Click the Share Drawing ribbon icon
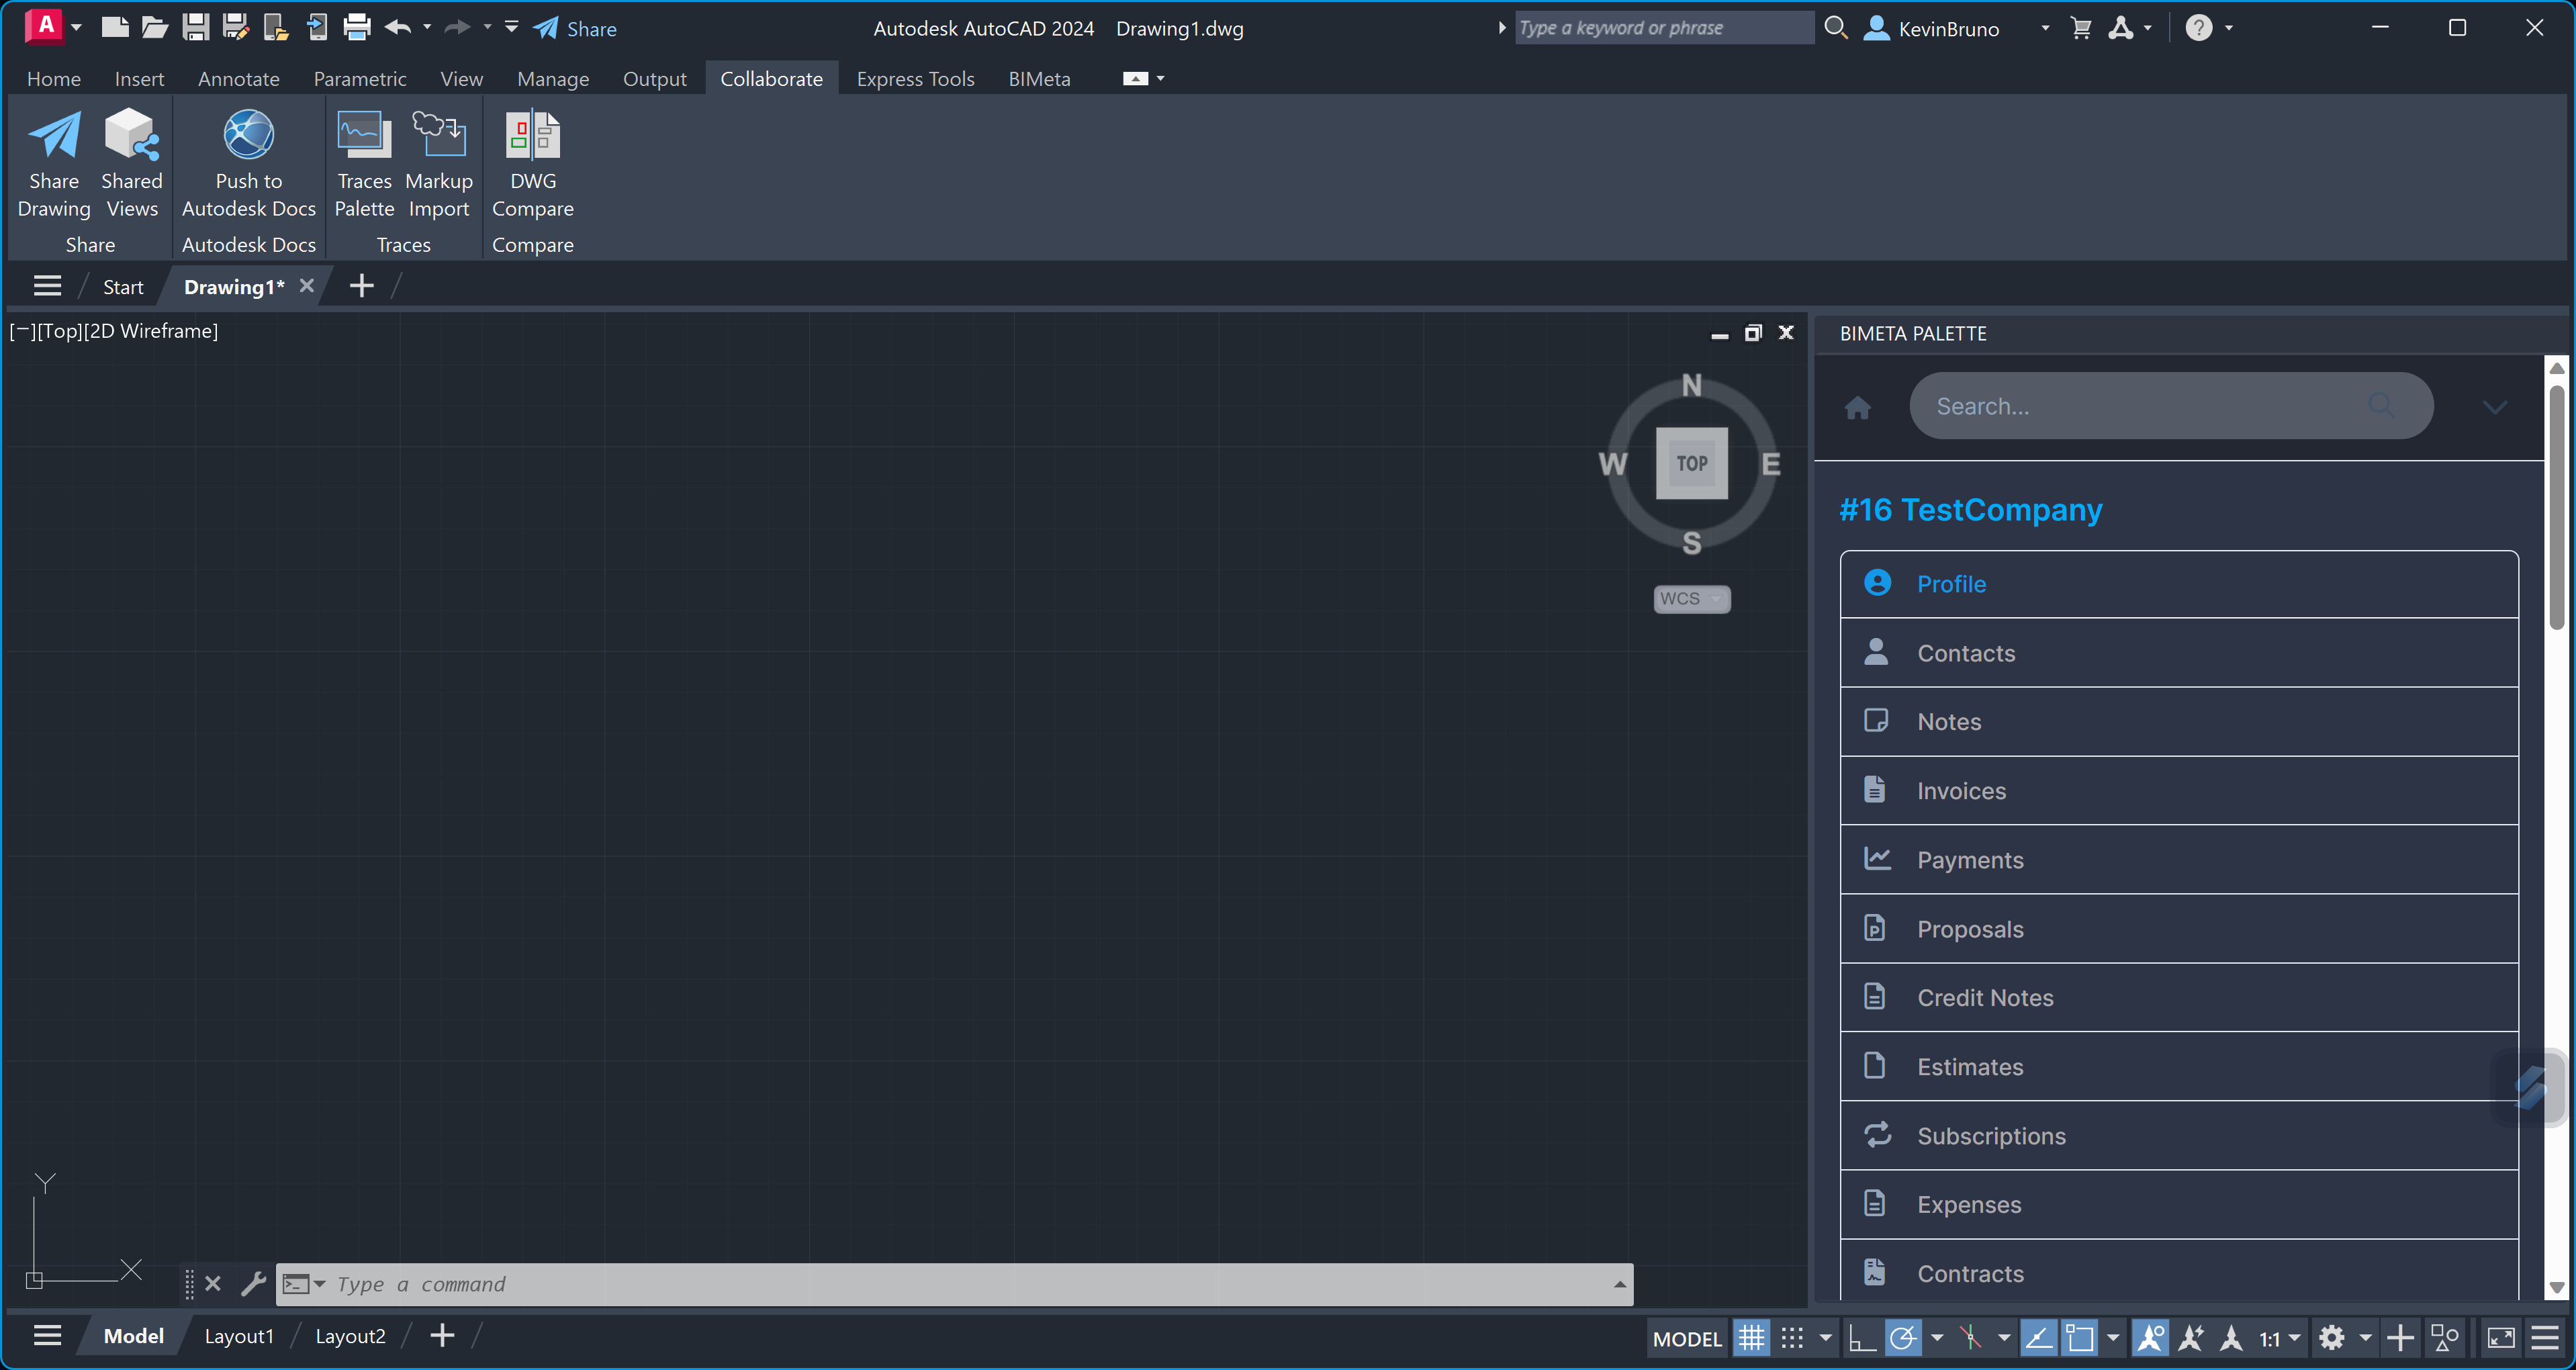 pos(54,164)
